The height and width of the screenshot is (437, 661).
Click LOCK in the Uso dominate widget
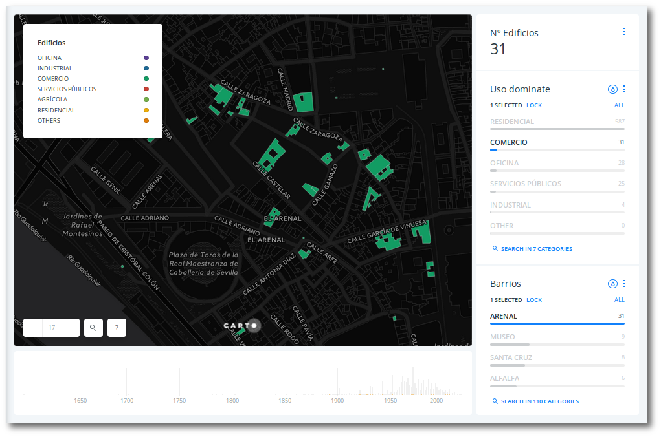[x=534, y=105]
